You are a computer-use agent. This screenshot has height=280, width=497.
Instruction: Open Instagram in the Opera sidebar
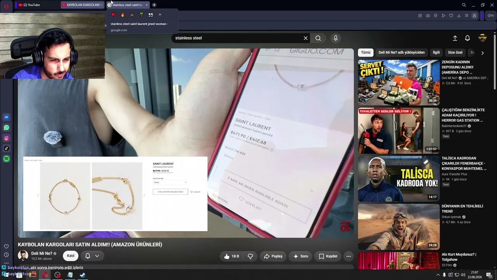pos(7,138)
